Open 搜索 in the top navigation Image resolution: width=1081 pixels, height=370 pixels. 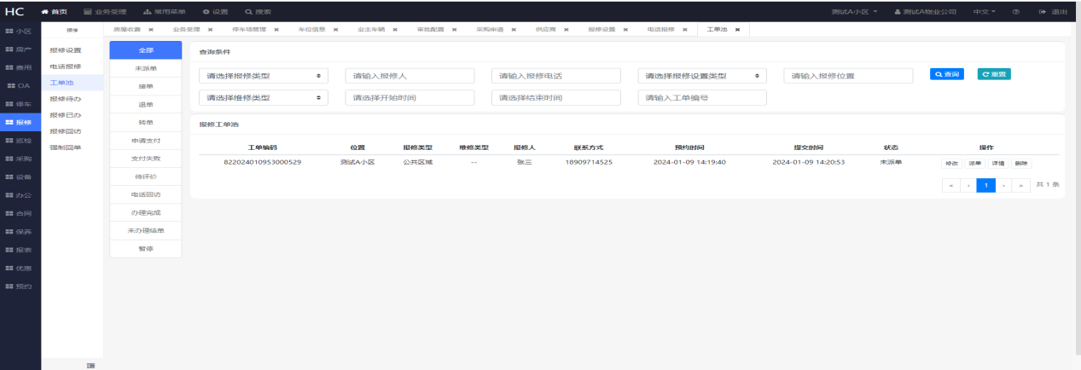tap(258, 11)
